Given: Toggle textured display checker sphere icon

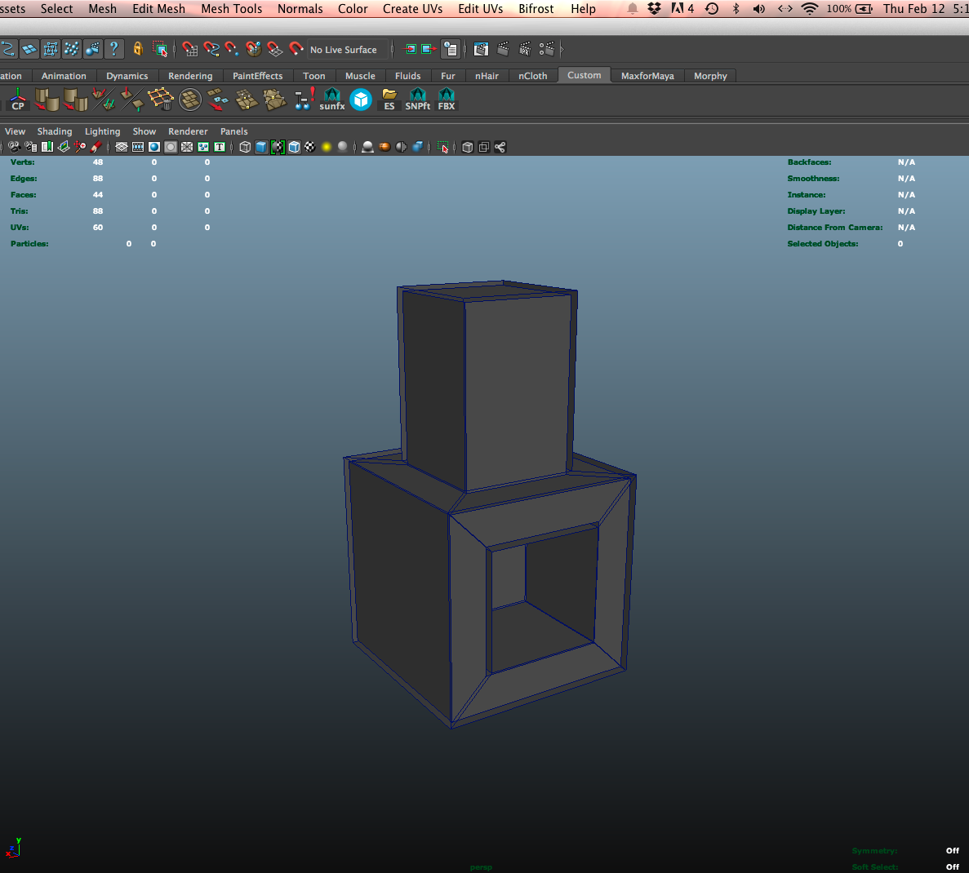Looking at the screenshot, I should (x=310, y=147).
